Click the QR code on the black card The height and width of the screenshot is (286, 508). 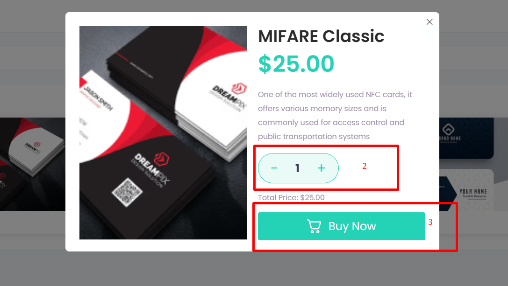(x=127, y=192)
